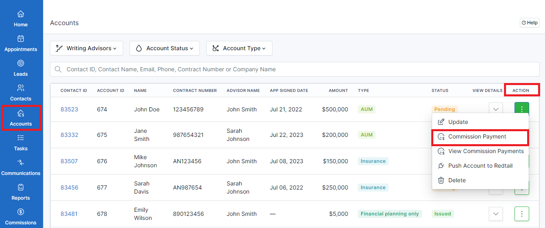
Task: Click the Insurance badge in Mike Johnson row
Action: tap(373, 161)
